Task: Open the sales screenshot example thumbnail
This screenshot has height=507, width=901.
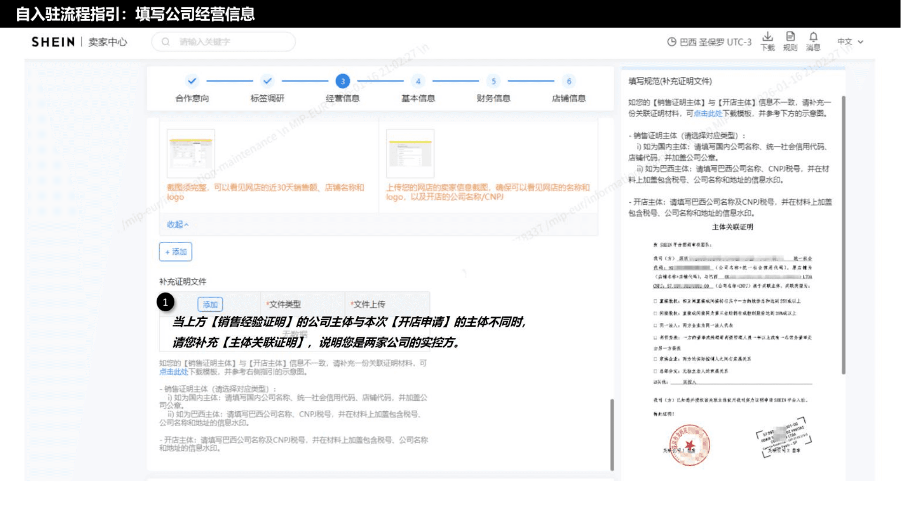Action: point(191,154)
